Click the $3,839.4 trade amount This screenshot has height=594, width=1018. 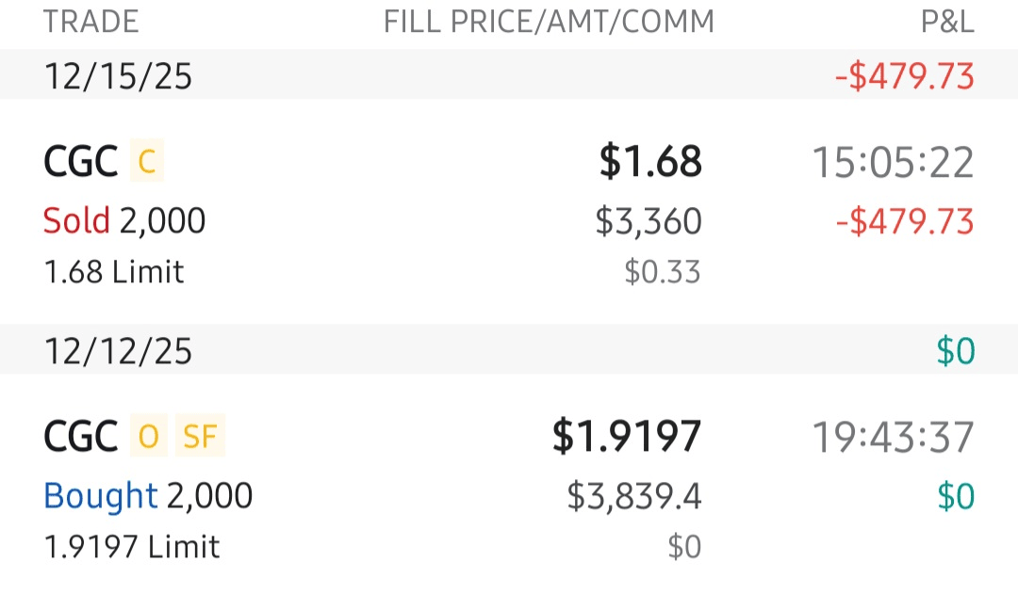point(634,496)
